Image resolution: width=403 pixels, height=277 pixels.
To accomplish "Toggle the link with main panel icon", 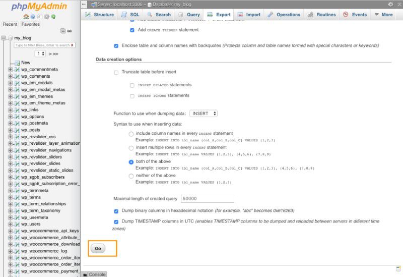I will coord(70,31).
